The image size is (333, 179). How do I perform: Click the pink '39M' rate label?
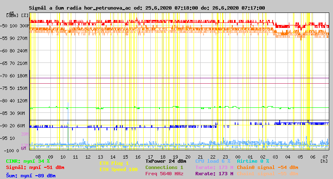tap(25, 134)
